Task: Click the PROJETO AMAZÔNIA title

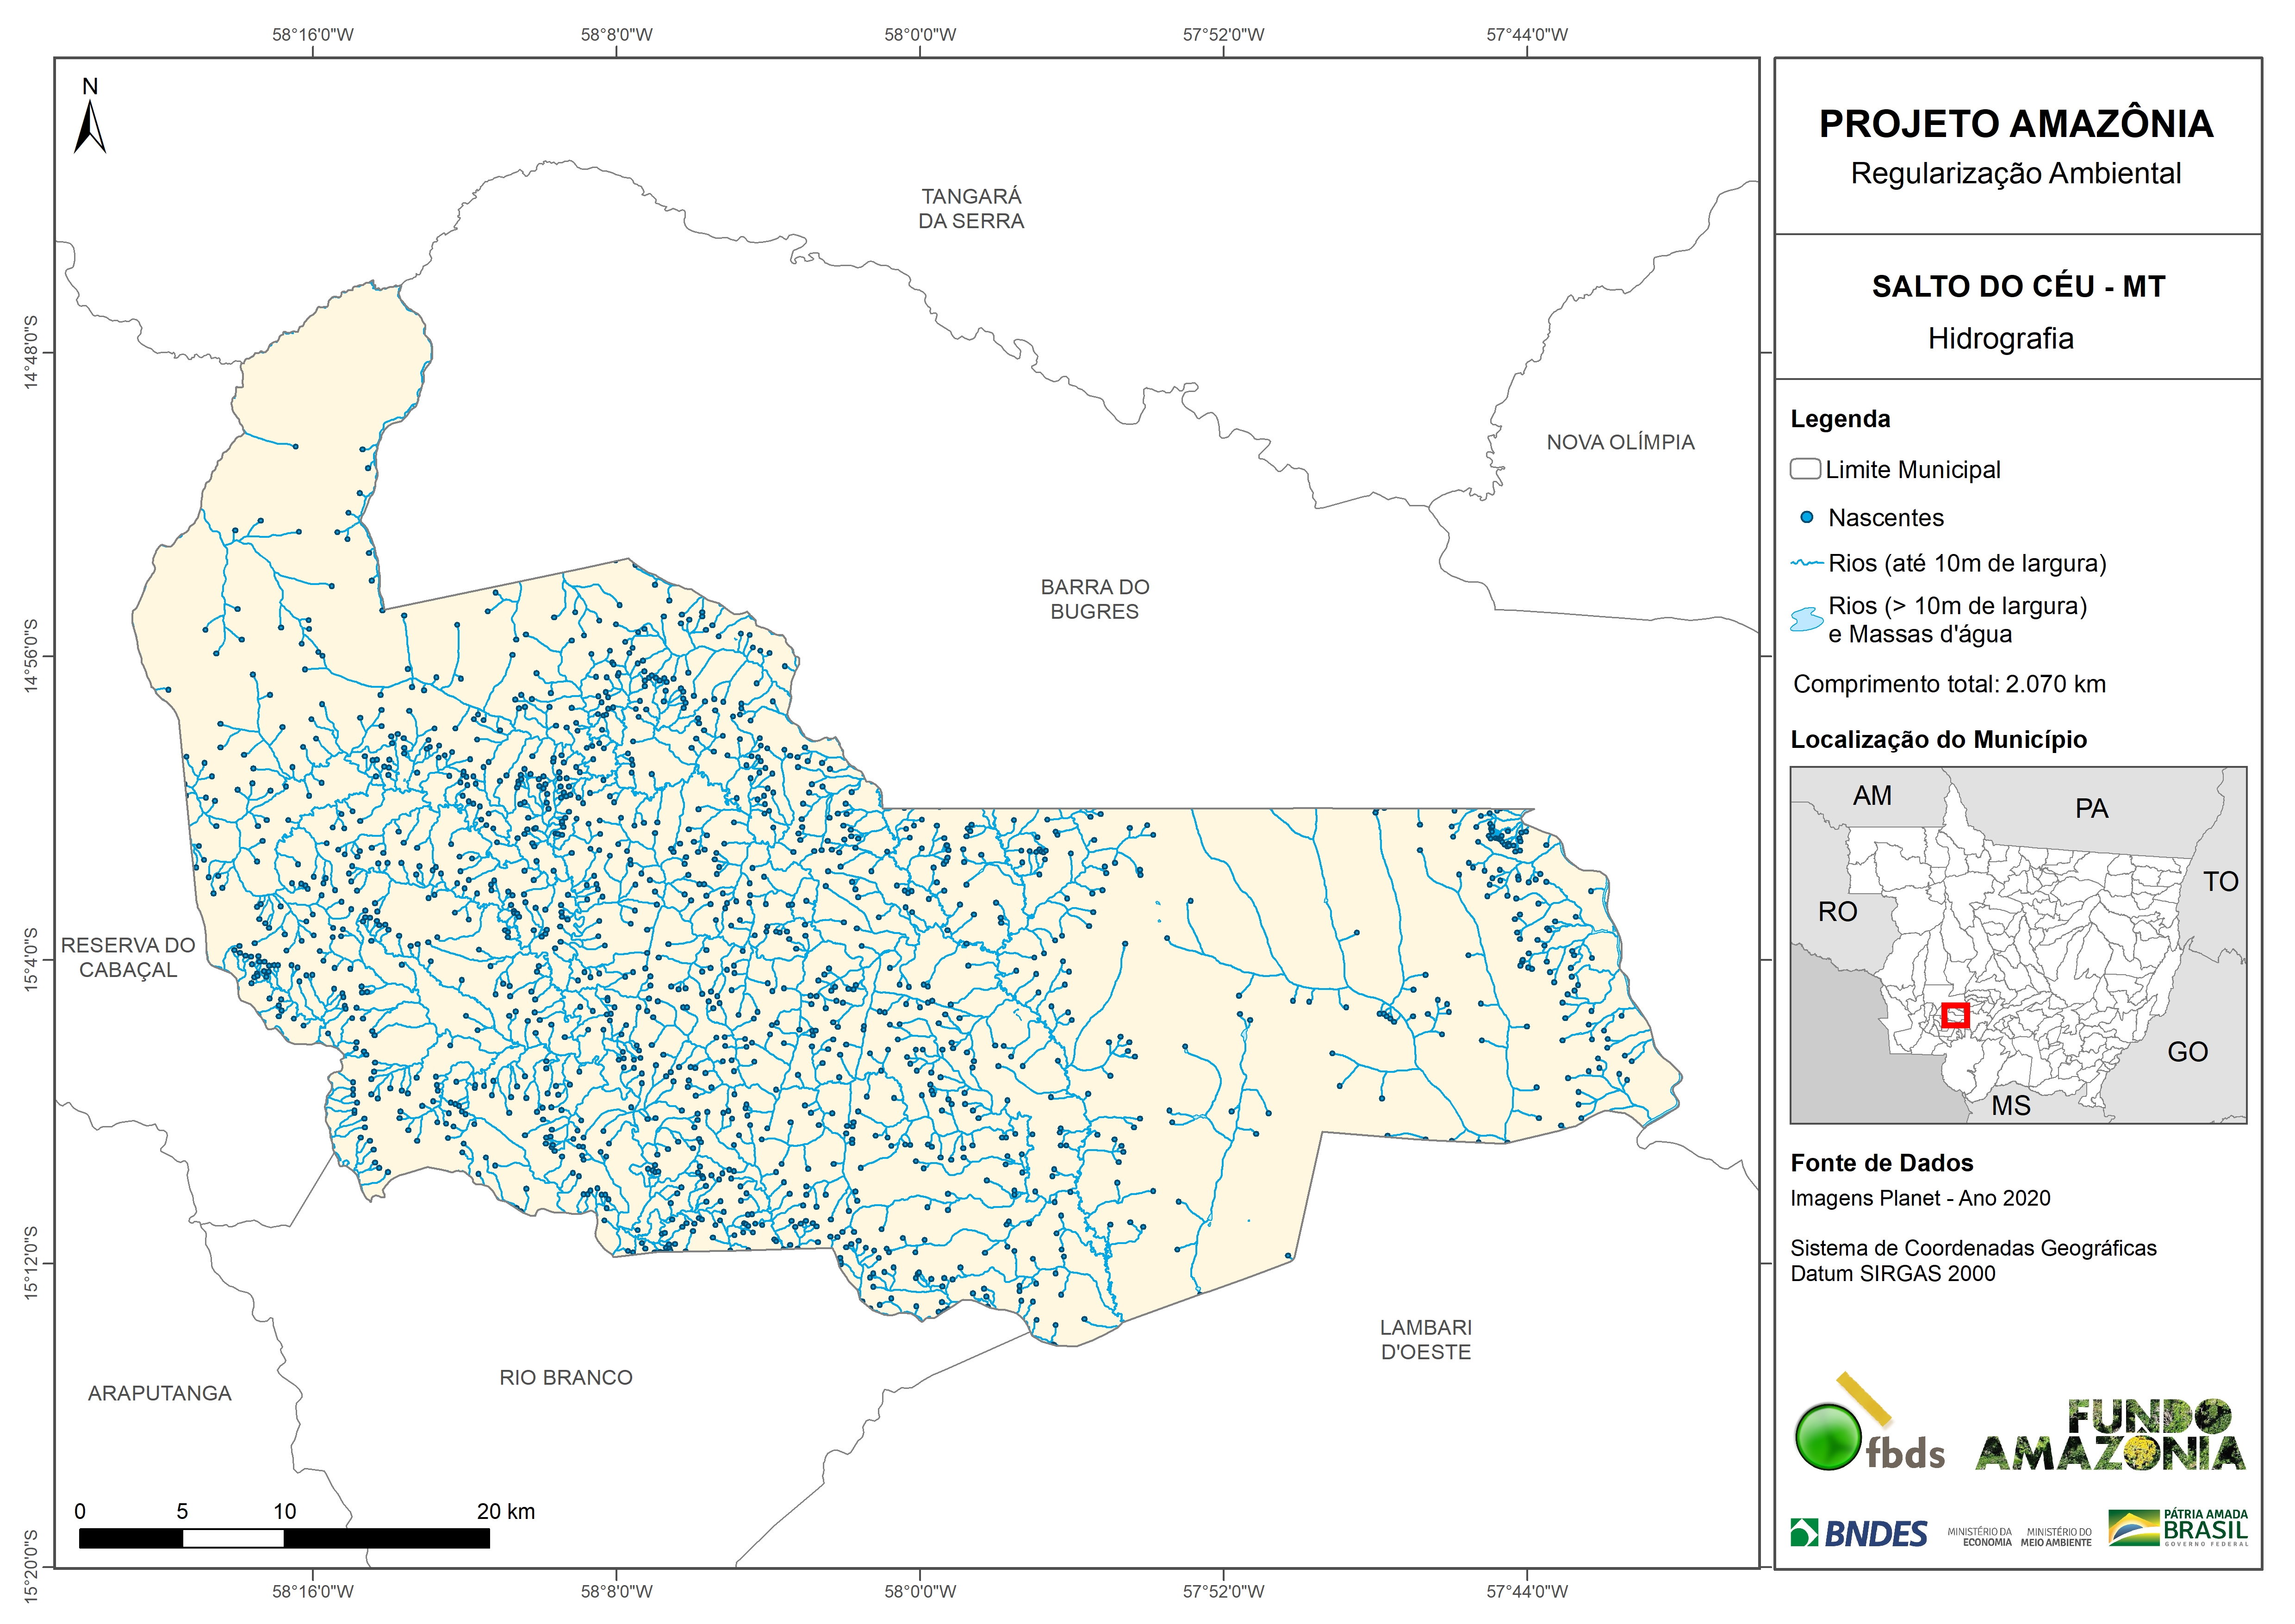Action: 2016,124
